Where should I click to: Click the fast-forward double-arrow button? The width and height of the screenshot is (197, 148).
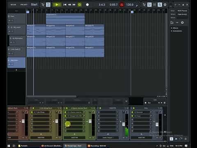(x=74, y=5)
